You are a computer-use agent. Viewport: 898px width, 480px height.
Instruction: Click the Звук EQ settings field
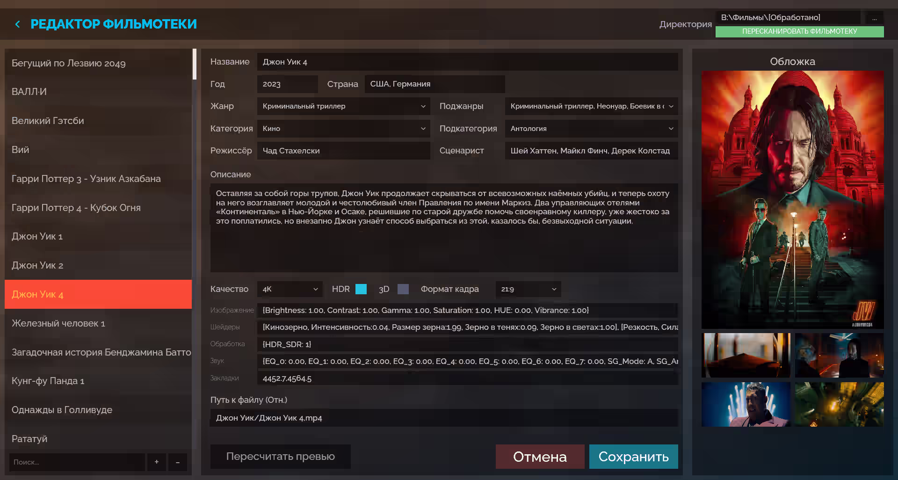pos(468,361)
